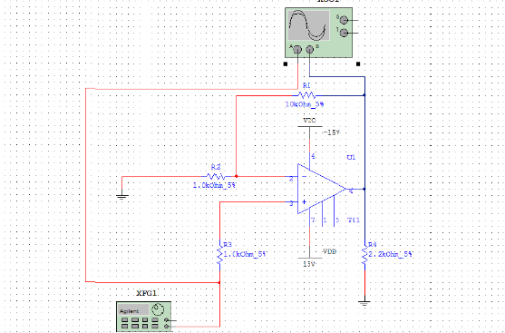Click oscilloscope channel B terminal
The image size is (505, 333).
[309, 50]
